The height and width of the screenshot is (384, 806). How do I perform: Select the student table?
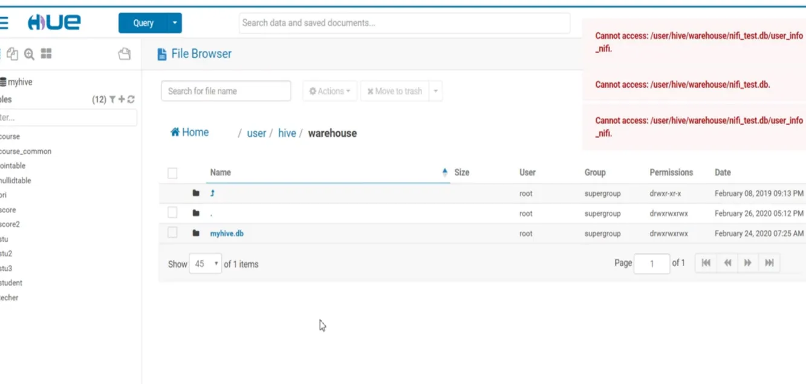coord(11,283)
